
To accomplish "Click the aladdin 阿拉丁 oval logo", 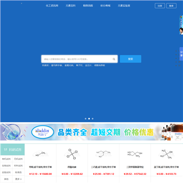I will pyautogui.click(x=43, y=132).
